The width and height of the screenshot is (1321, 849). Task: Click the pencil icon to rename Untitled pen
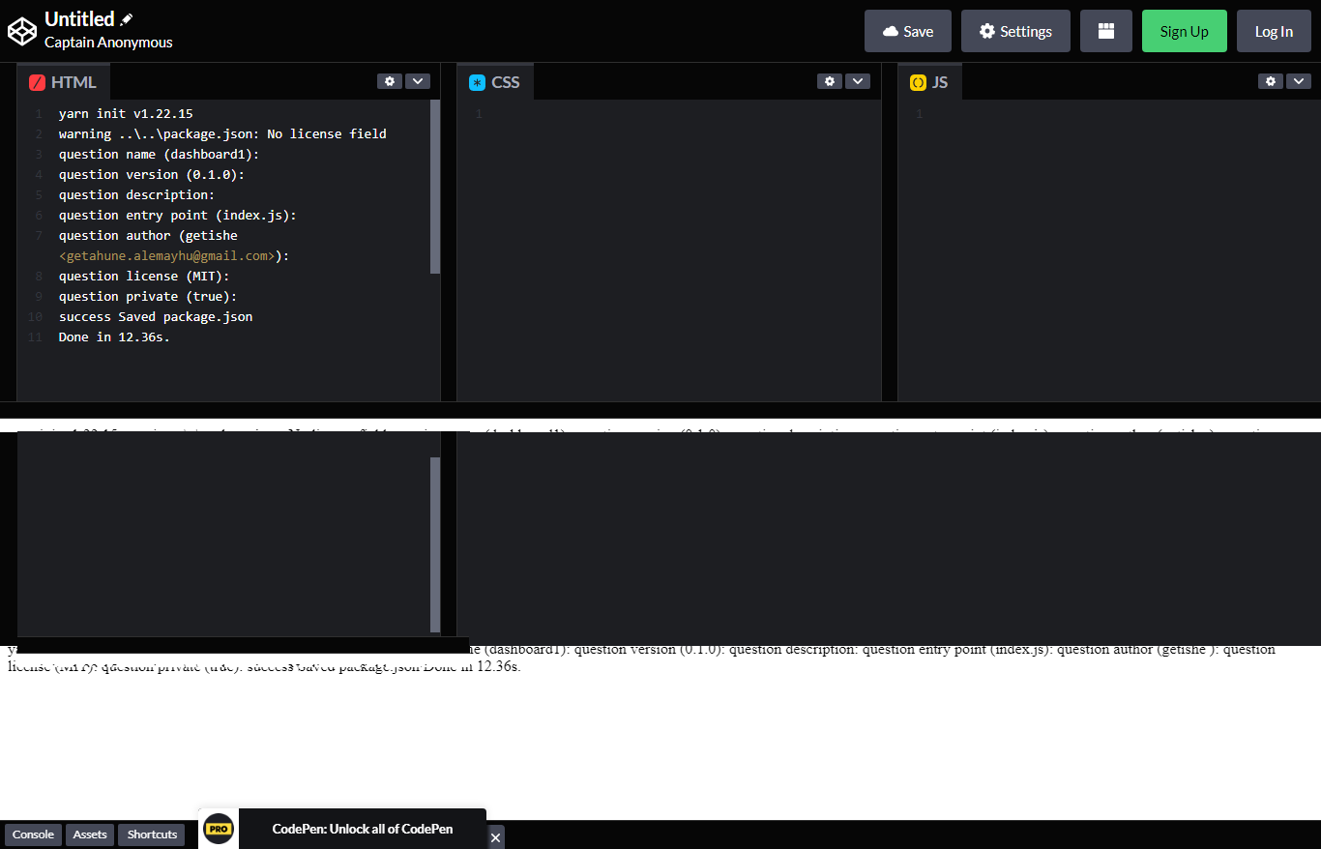coord(127,17)
